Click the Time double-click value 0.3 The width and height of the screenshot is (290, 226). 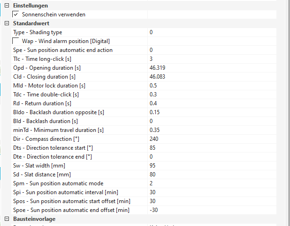[x=153, y=95]
